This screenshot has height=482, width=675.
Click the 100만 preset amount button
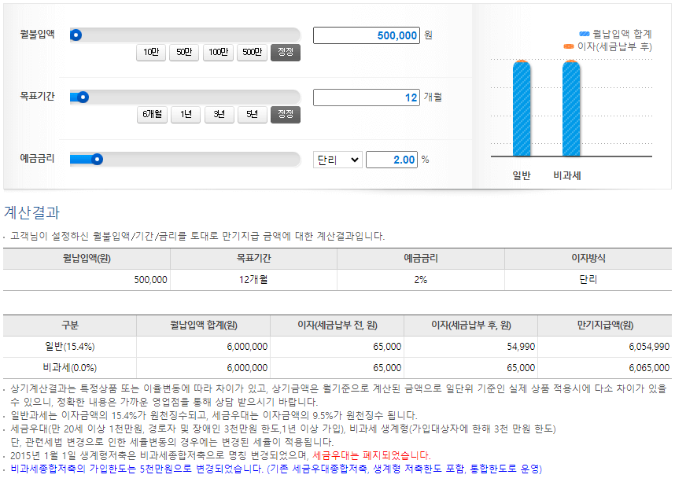(218, 53)
